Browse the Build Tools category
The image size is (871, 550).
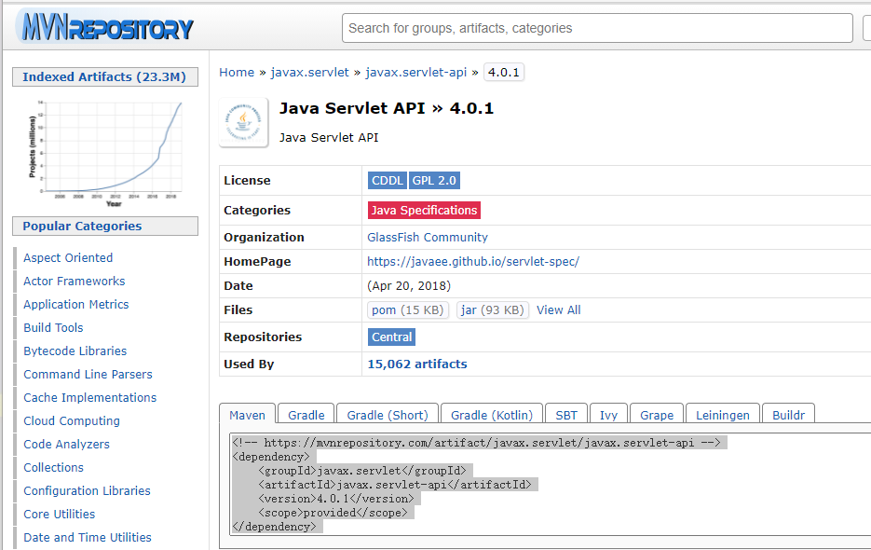(x=52, y=327)
